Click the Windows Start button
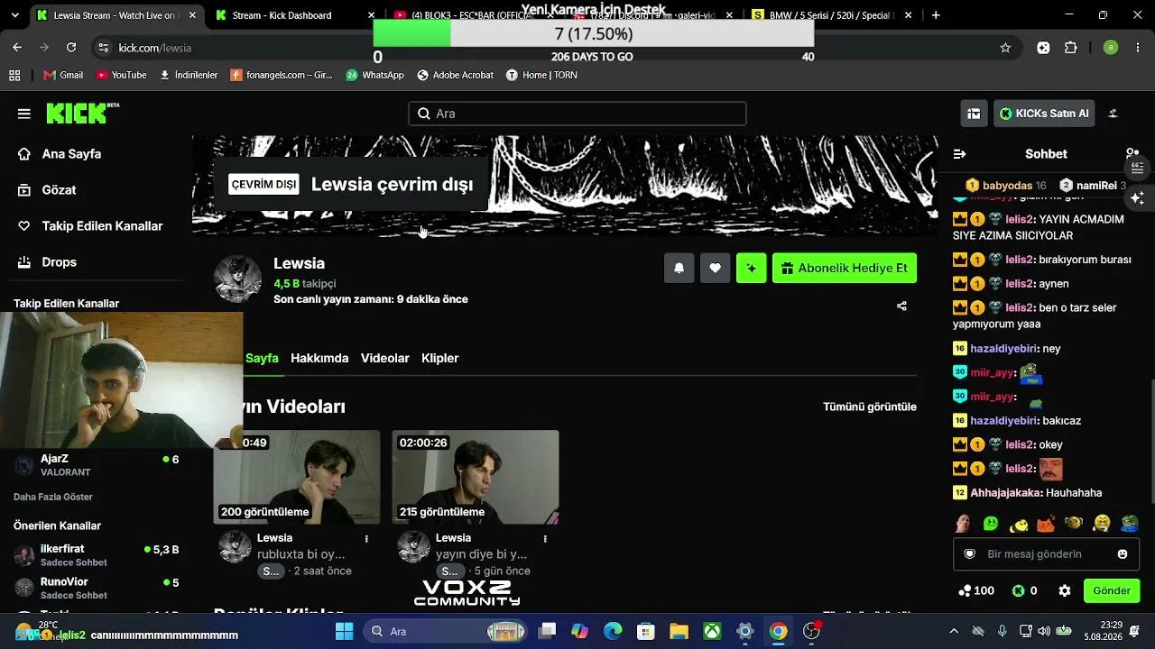The height and width of the screenshot is (649, 1155). (345, 631)
